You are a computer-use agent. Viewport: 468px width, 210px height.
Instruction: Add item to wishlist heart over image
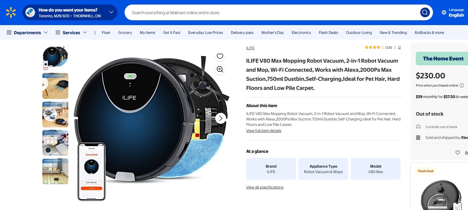[x=220, y=56]
